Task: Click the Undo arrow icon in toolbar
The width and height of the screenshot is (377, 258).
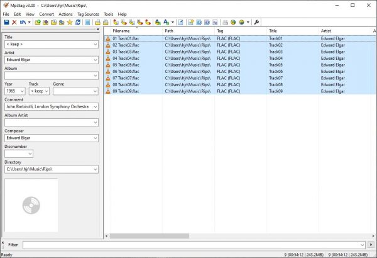Action: coord(23,23)
